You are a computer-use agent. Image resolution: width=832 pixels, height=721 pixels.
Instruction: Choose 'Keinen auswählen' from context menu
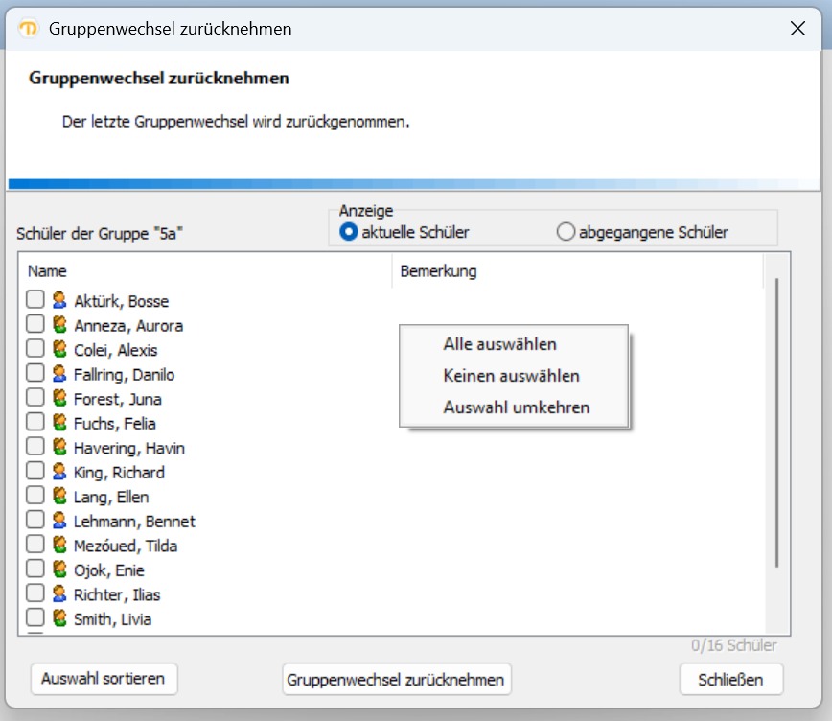[511, 376]
